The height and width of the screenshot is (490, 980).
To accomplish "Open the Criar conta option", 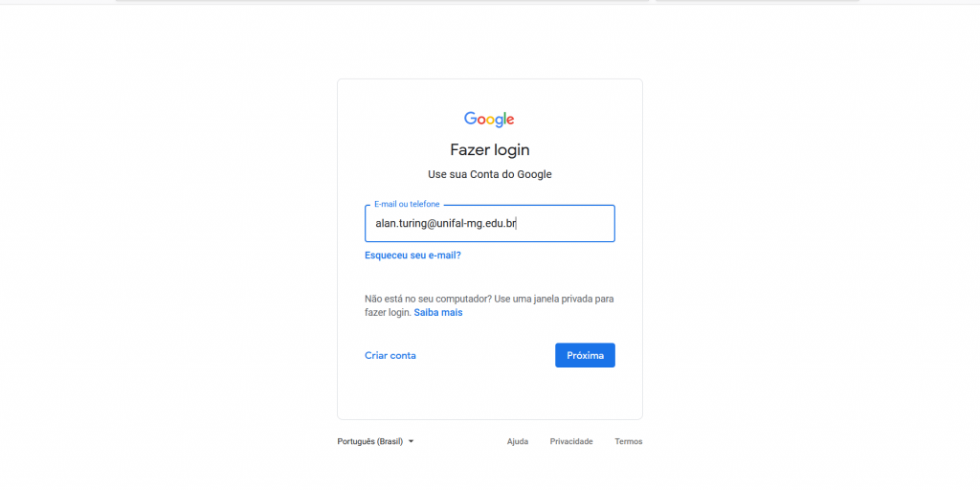I will (x=390, y=356).
